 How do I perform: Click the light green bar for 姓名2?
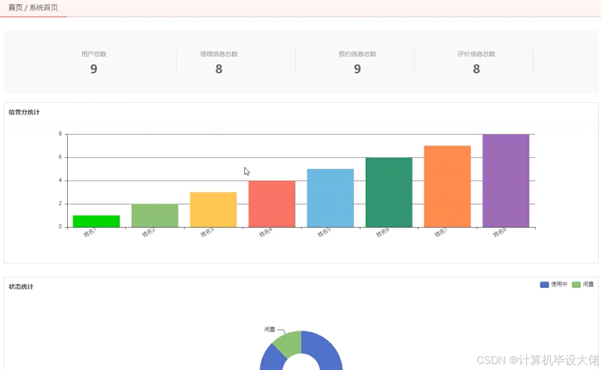(x=155, y=216)
